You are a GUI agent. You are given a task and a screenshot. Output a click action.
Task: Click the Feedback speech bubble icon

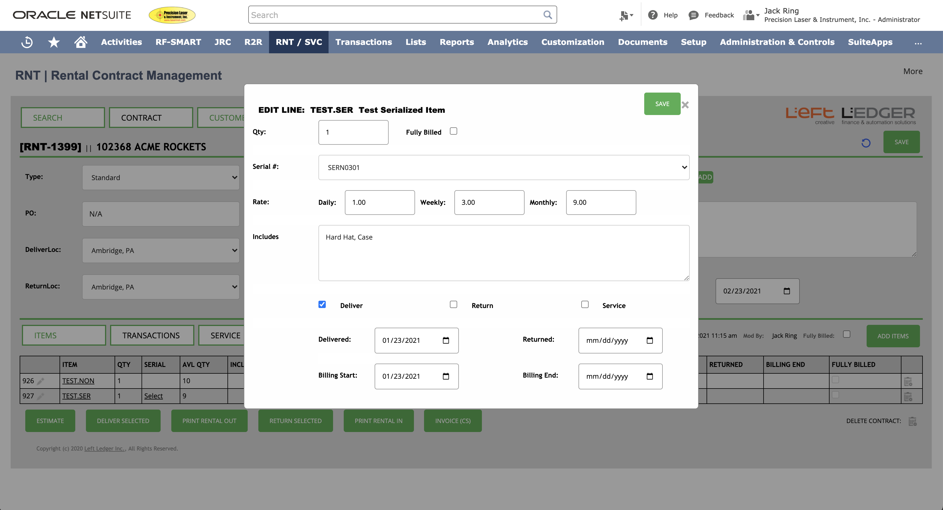(x=693, y=15)
